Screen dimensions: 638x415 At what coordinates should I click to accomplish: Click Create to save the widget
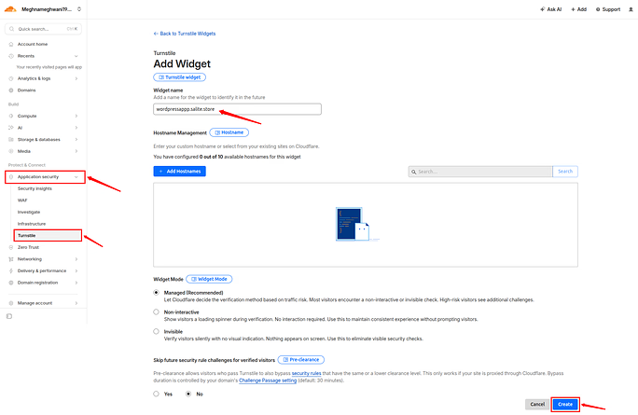[x=565, y=405]
